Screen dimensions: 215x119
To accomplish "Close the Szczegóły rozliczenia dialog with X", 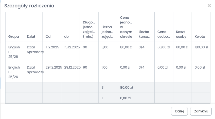I will (x=209, y=6).
